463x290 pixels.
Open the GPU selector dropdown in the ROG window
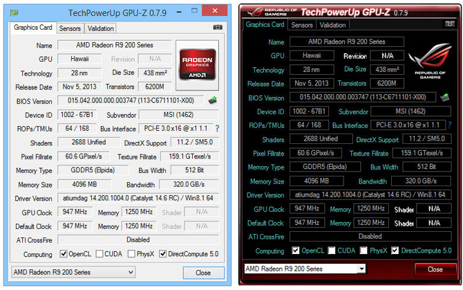pyautogui.click(x=305, y=269)
